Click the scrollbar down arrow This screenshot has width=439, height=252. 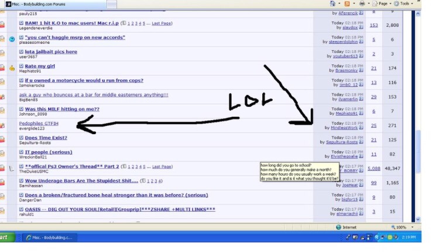(419, 220)
